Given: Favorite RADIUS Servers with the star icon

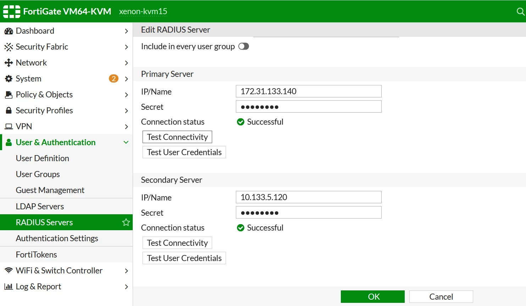Looking at the screenshot, I should click(126, 222).
